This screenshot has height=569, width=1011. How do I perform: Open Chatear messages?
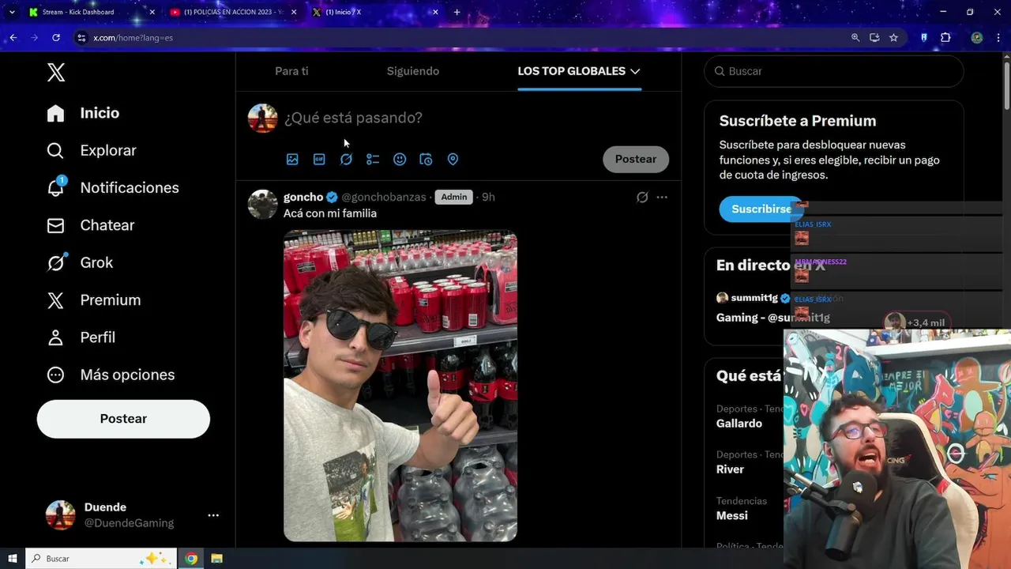coord(90,225)
